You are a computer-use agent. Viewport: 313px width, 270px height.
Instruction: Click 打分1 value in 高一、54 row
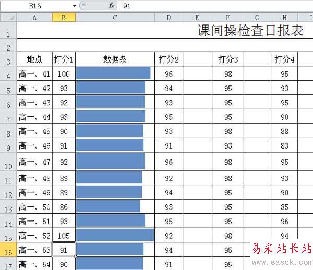tap(64, 264)
